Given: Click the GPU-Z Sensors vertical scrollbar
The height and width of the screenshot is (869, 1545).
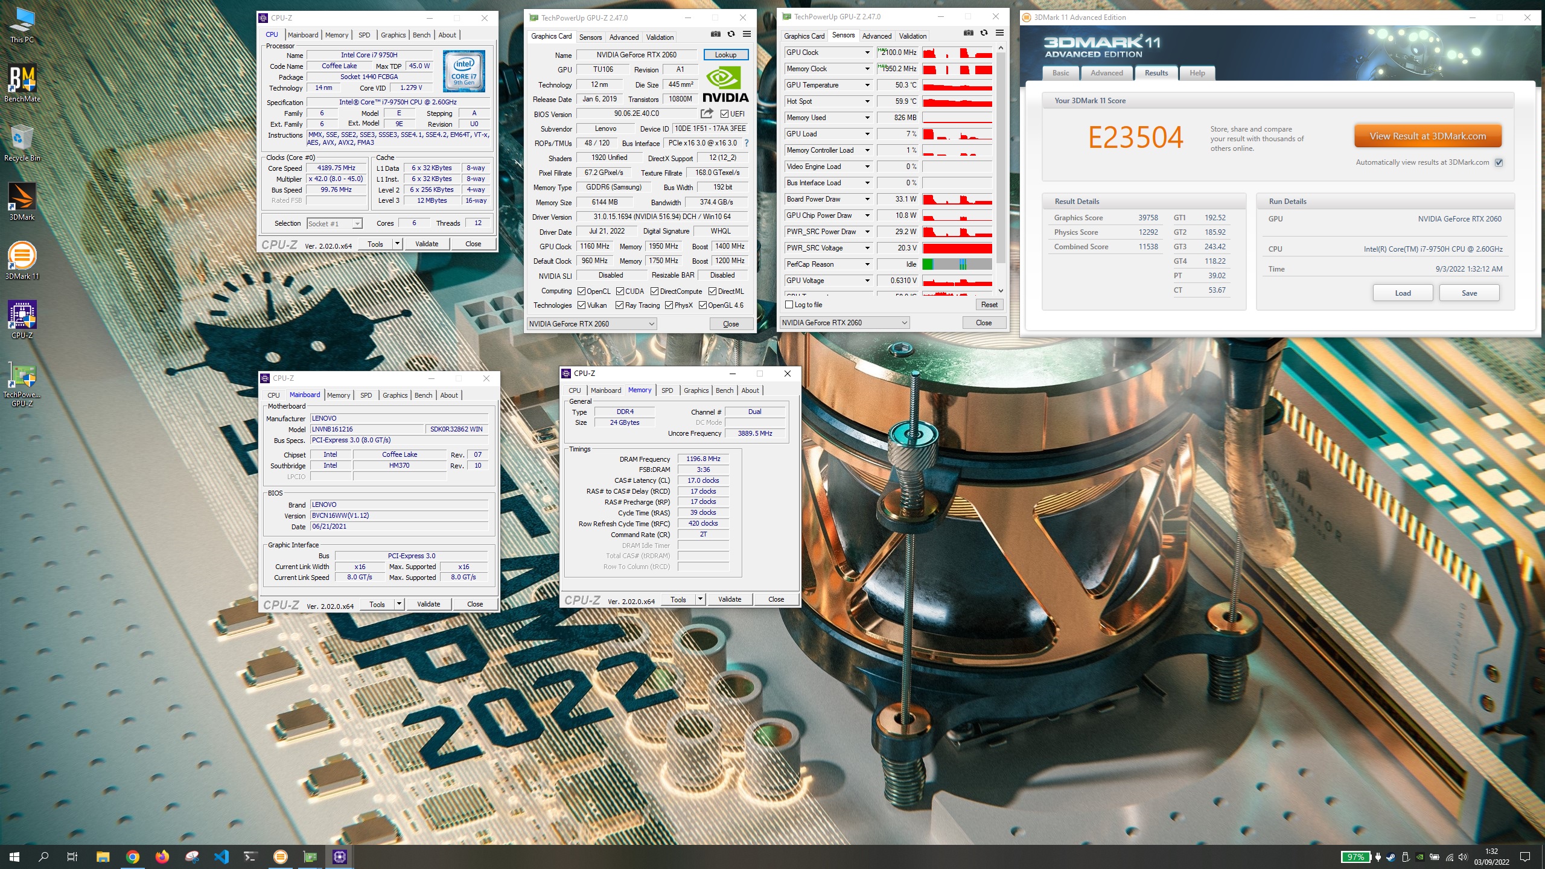Looking at the screenshot, I should click(x=1001, y=157).
